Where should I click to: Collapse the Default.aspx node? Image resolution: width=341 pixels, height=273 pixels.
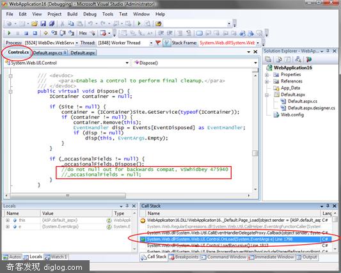pos(267,95)
